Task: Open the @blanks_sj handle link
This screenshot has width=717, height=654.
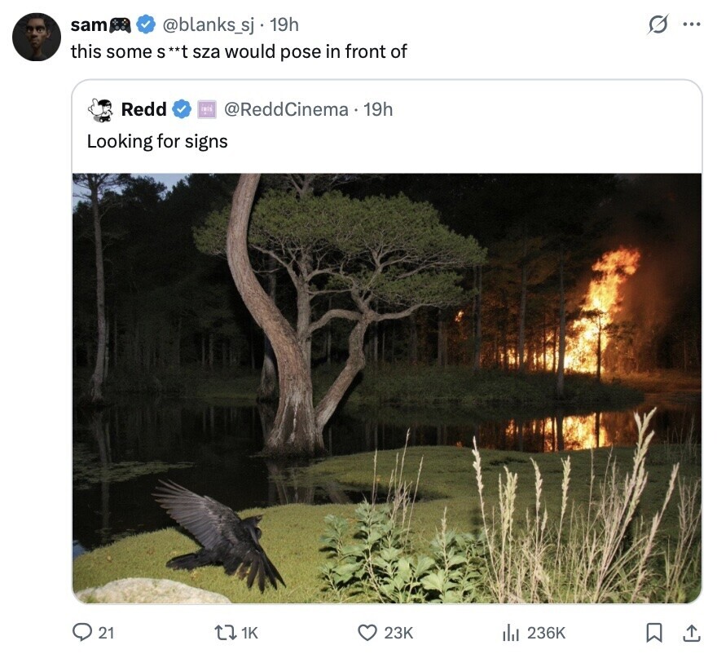Action: point(209,25)
